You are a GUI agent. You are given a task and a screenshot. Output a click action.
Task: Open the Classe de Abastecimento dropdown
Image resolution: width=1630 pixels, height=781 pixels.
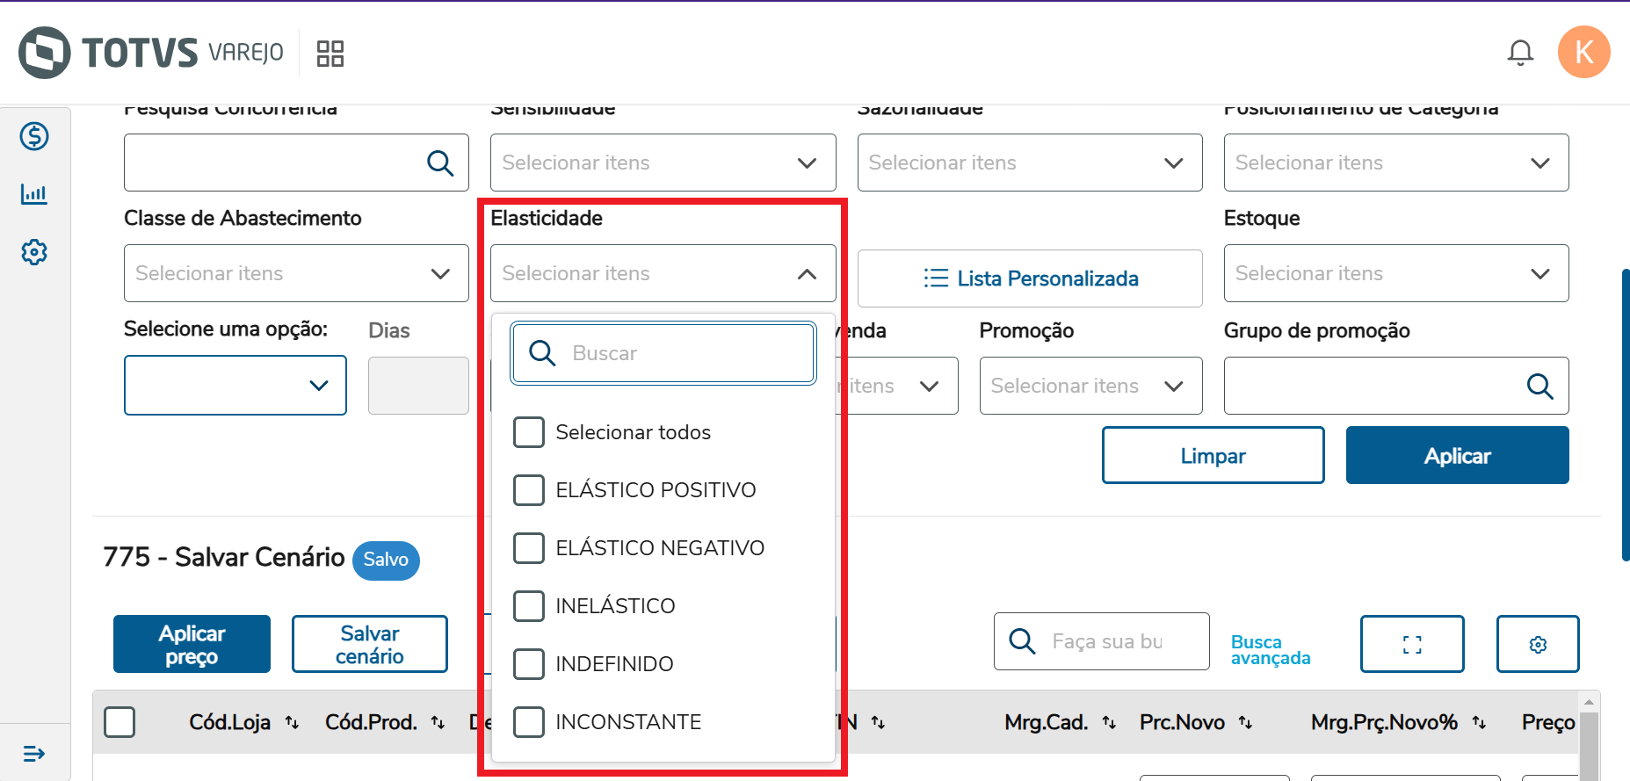pos(296,273)
